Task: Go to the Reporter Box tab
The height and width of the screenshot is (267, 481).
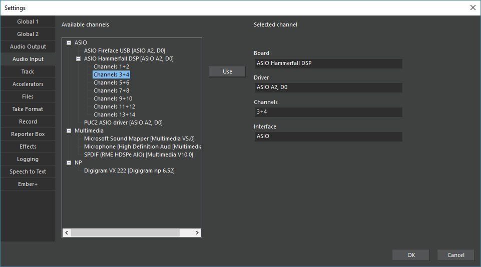Action: 28,134
